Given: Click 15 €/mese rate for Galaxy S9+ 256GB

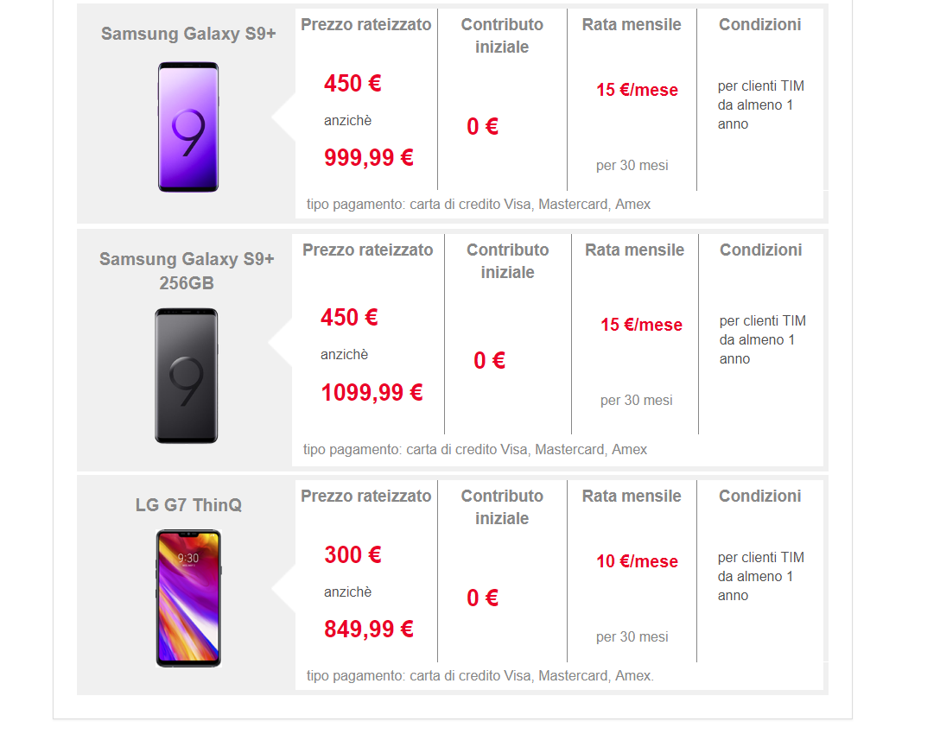Looking at the screenshot, I should (x=642, y=325).
